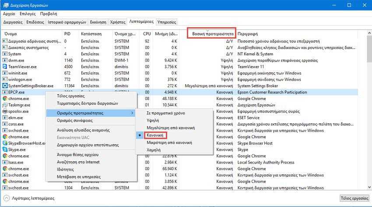The height and width of the screenshot is (207, 372).
Task: Click the TeamViewer.exe process icon
Action: pyautogui.click(x=5, y=67)
